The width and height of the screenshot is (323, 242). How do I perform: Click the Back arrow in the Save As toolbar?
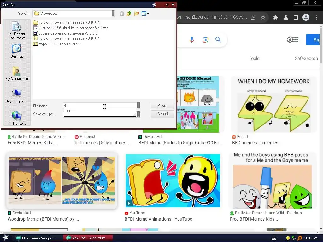[122, 14]
